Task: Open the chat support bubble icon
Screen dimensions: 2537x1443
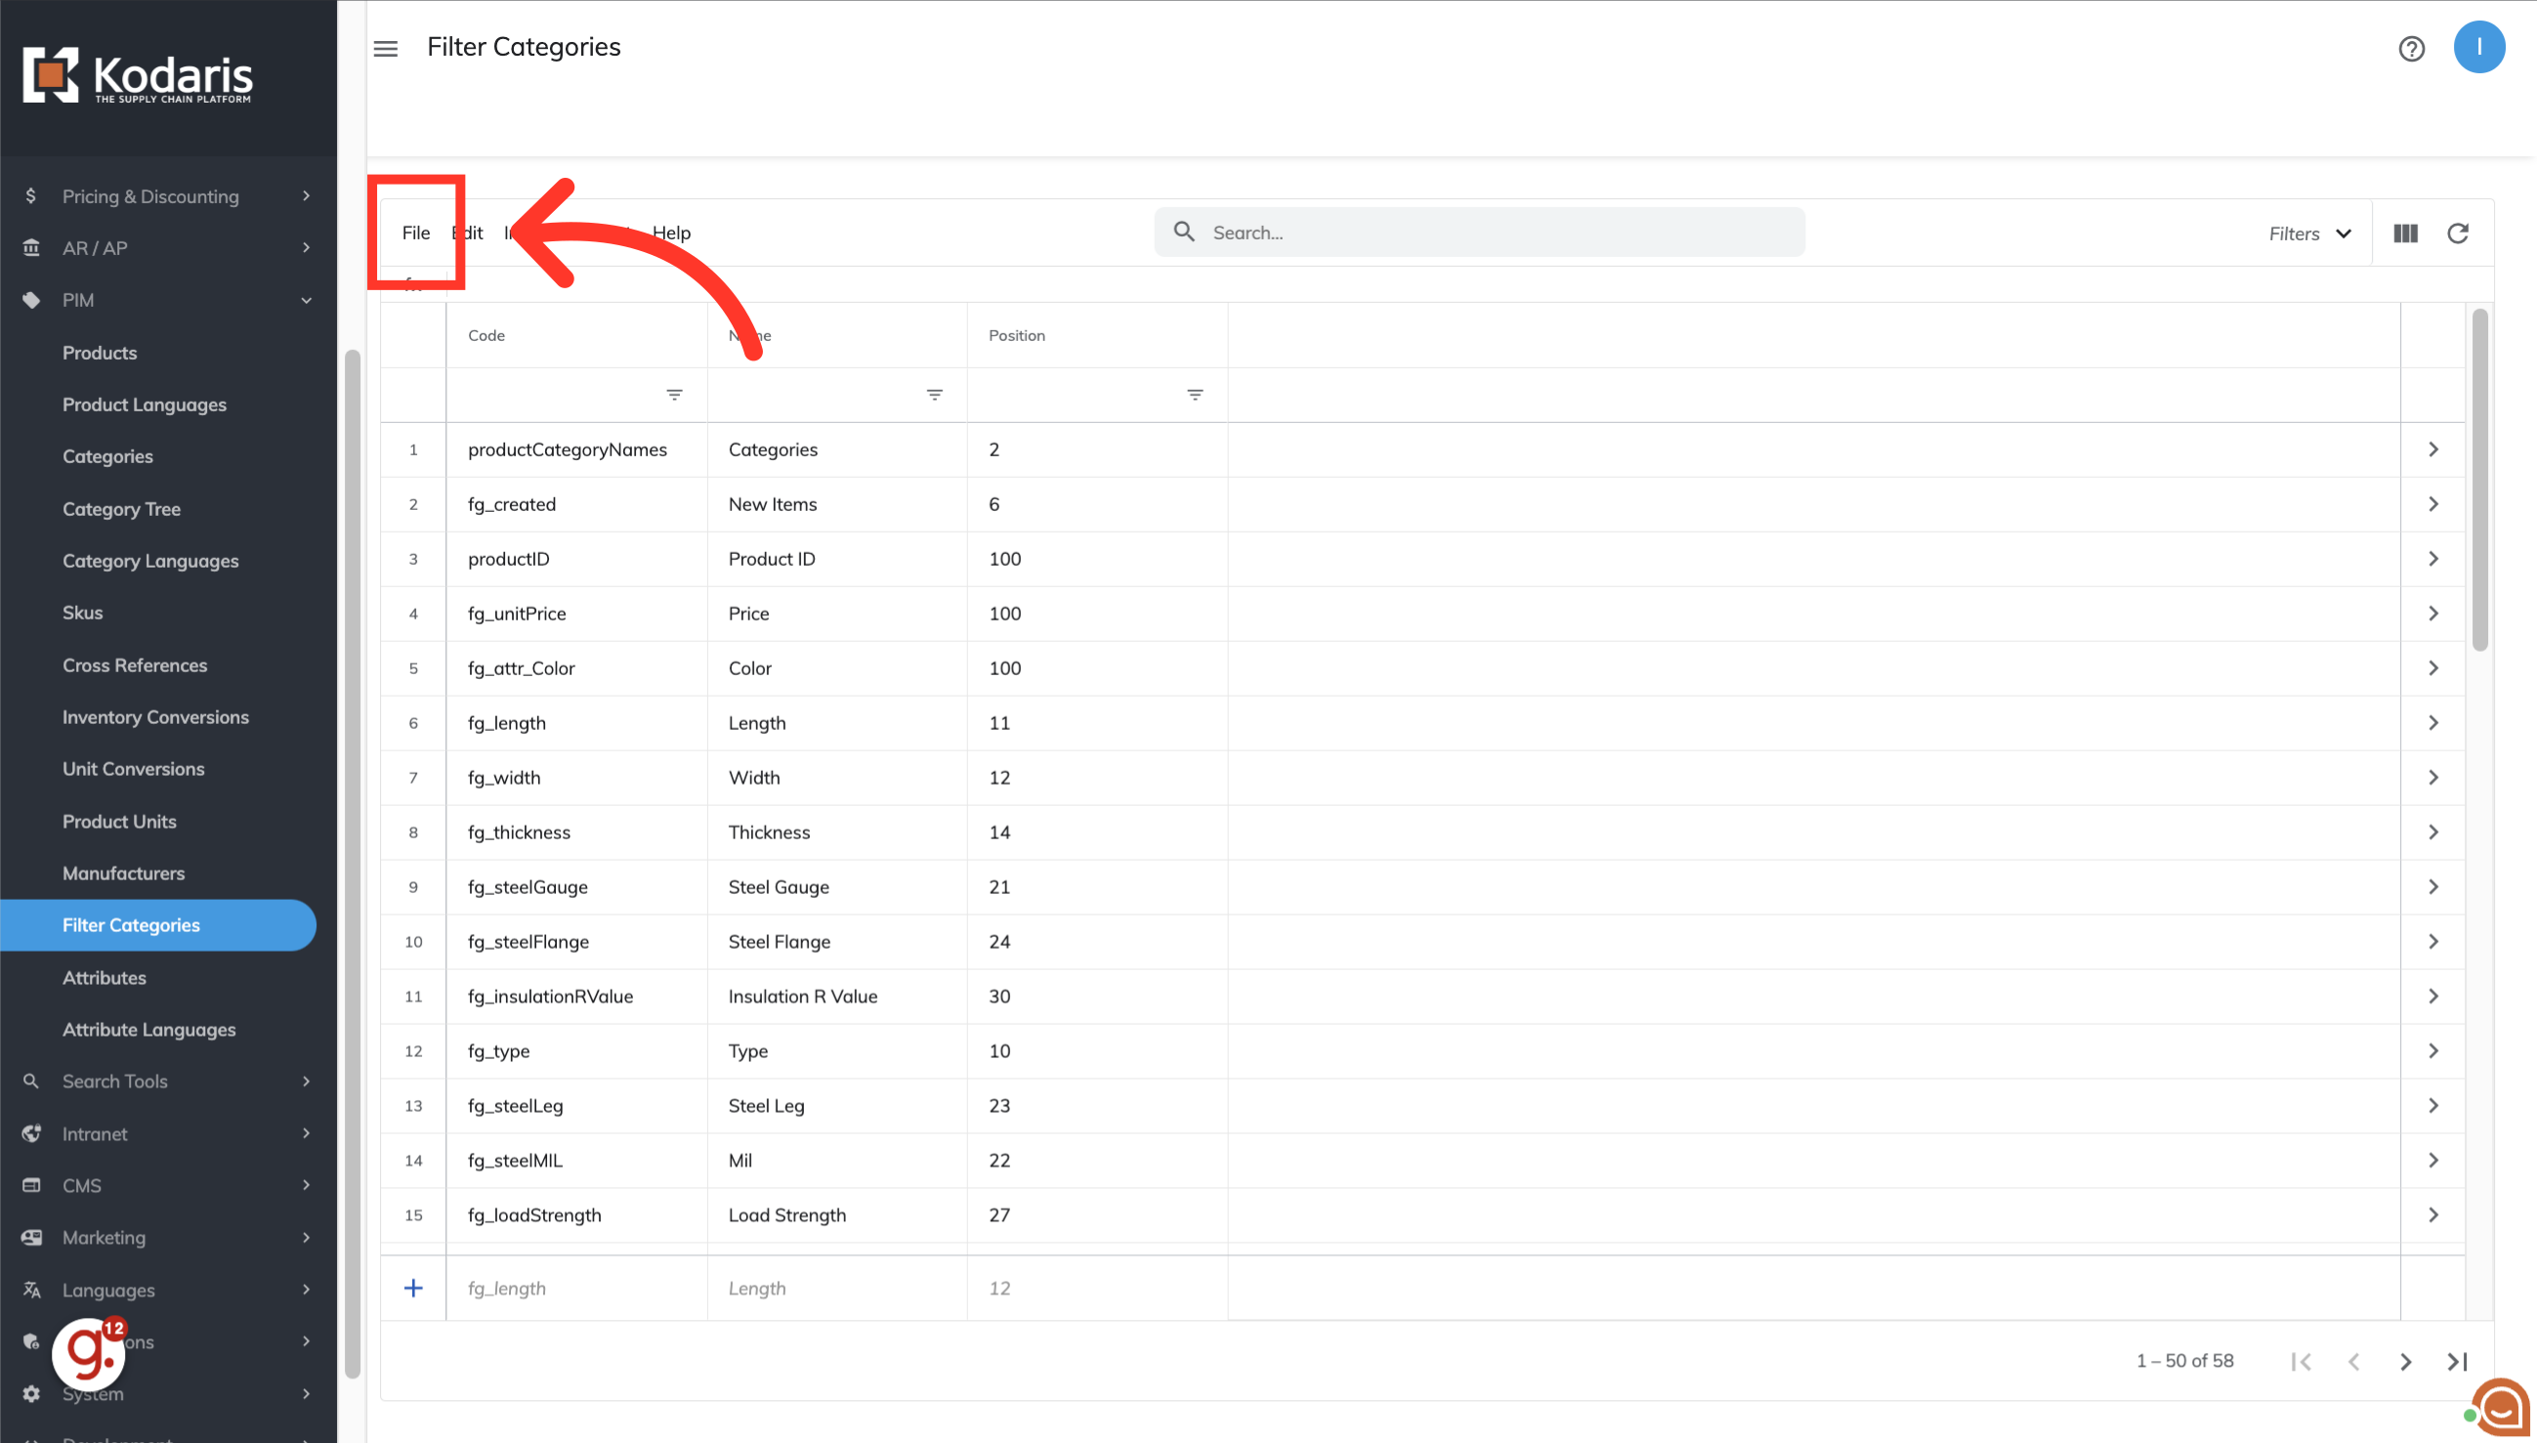Action: point(2500,1406)
